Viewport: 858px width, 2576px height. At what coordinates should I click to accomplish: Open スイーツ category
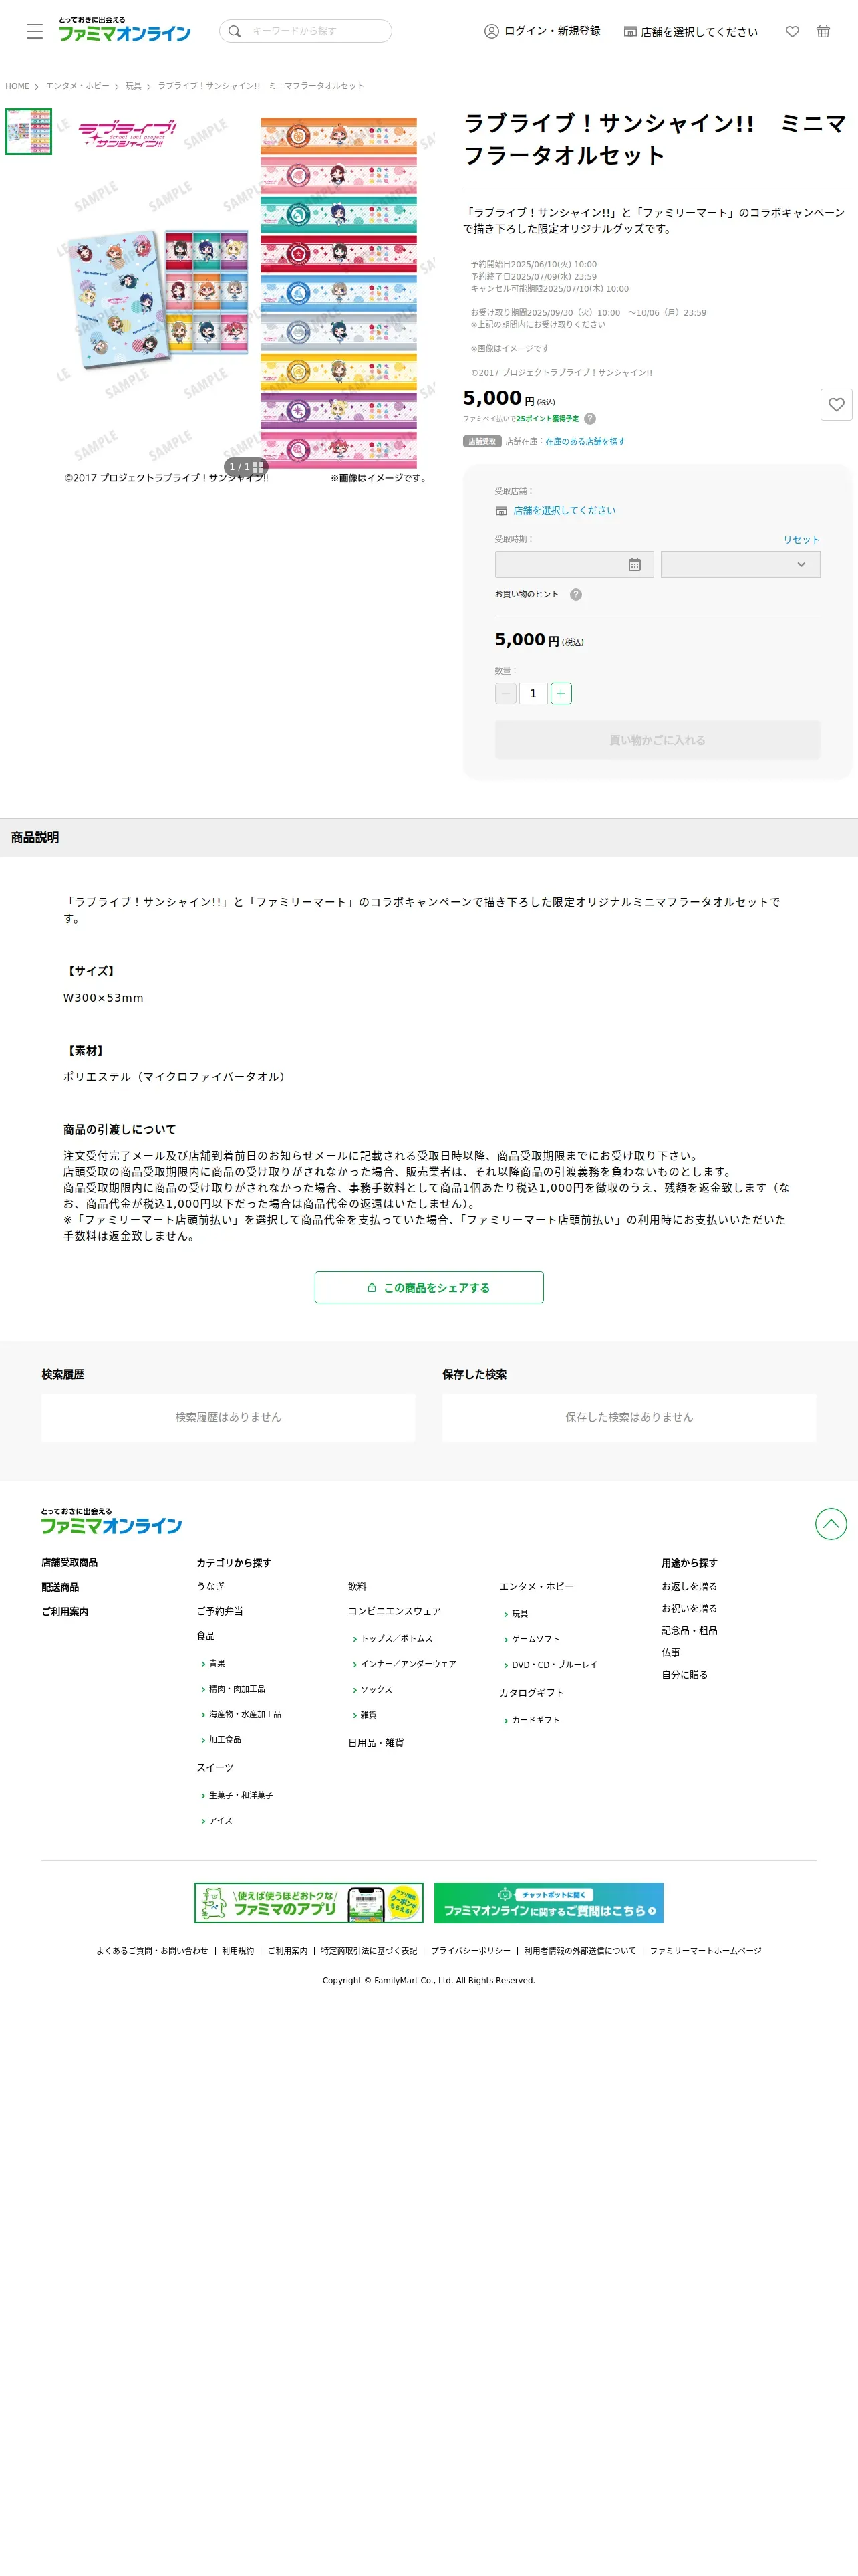click(x=214, y=1767)
